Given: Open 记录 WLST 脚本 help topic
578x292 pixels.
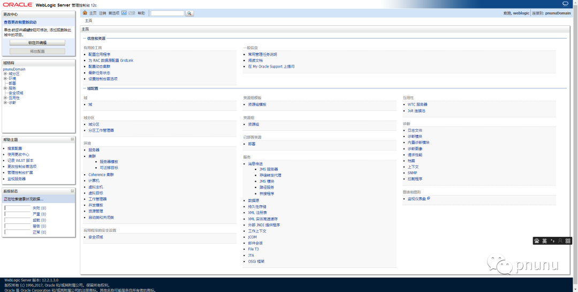Looking at the screenshot, I should click(20, 161).
